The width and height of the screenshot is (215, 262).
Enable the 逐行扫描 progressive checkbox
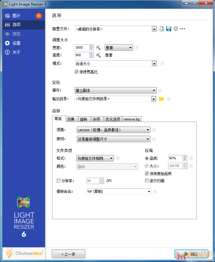coord(147,181)
